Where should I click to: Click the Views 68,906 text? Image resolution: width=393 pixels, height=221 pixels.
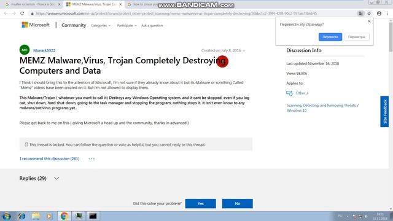[297, 74]
